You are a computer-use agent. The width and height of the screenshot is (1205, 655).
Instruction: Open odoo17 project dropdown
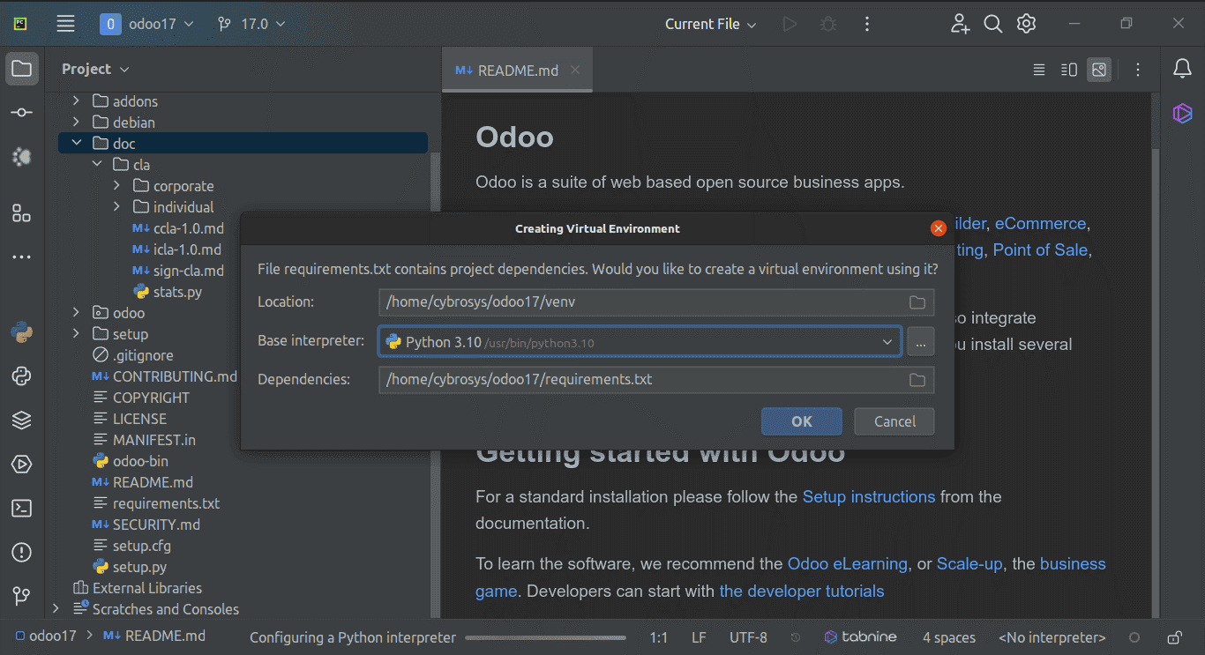[x=147, y=24]
